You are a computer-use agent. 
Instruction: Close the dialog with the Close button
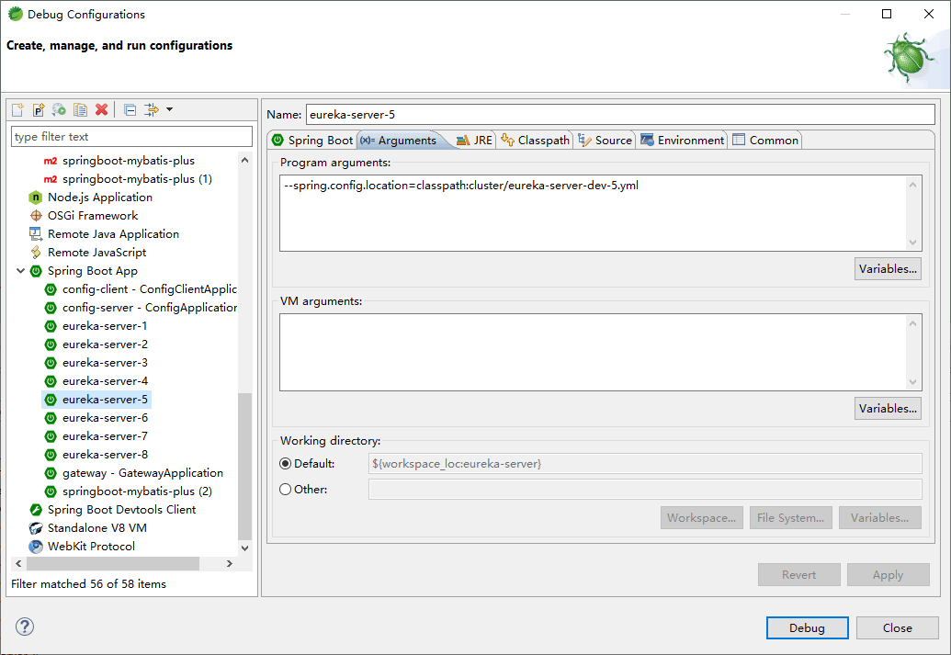click(898, 628)
